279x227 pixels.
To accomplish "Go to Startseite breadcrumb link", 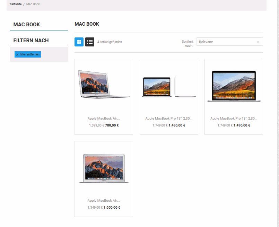I will click(15, 4).
